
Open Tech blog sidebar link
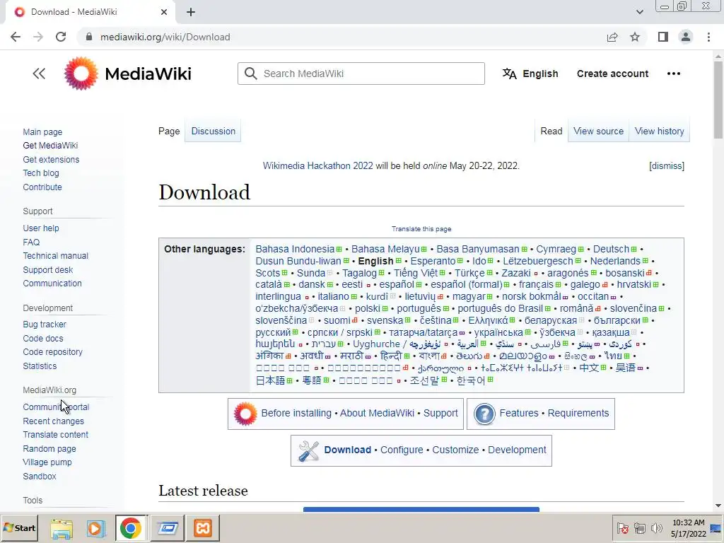pyautogui.click(x=41, y=173)
